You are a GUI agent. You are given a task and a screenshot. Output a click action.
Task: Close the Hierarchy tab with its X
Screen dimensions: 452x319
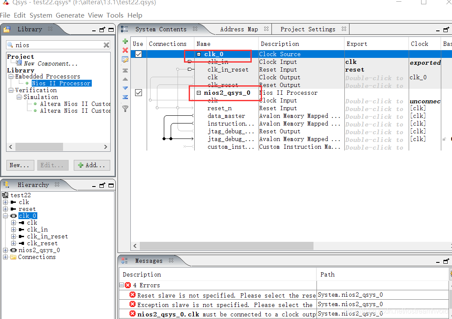coord(57,184)
